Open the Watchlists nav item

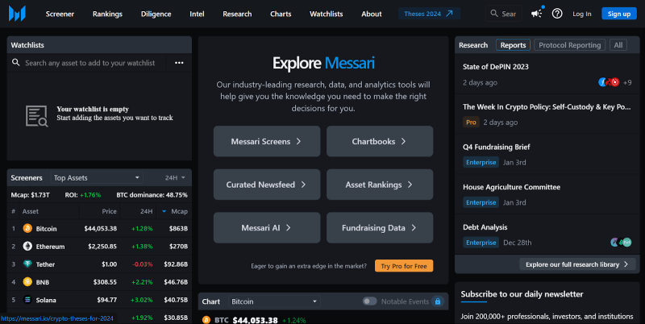[327, 14]
